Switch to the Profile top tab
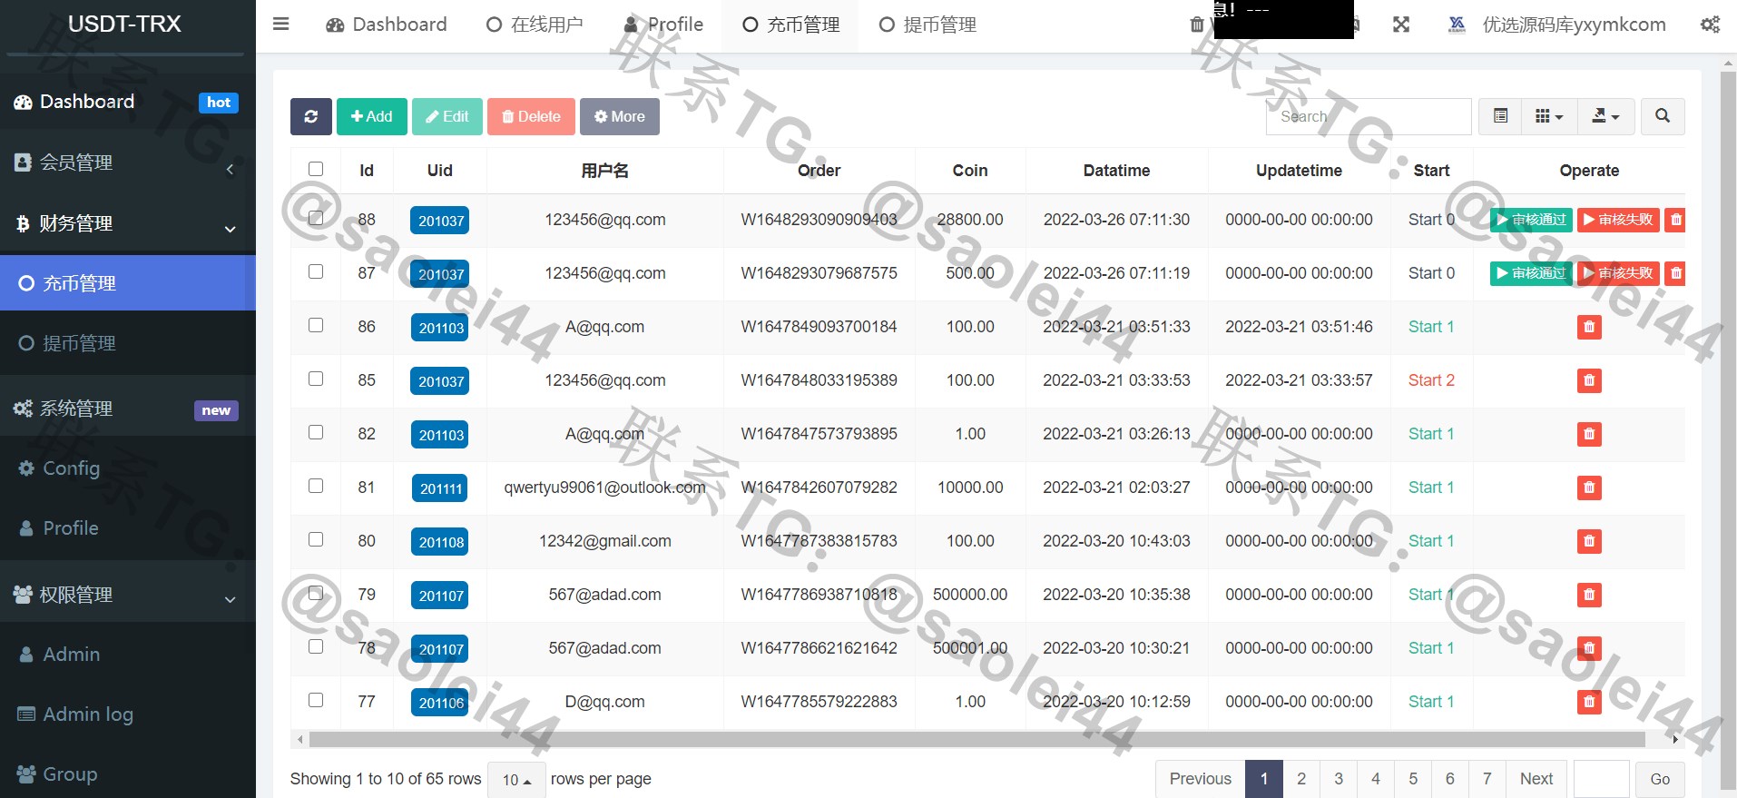 click(x=663, y=25)
